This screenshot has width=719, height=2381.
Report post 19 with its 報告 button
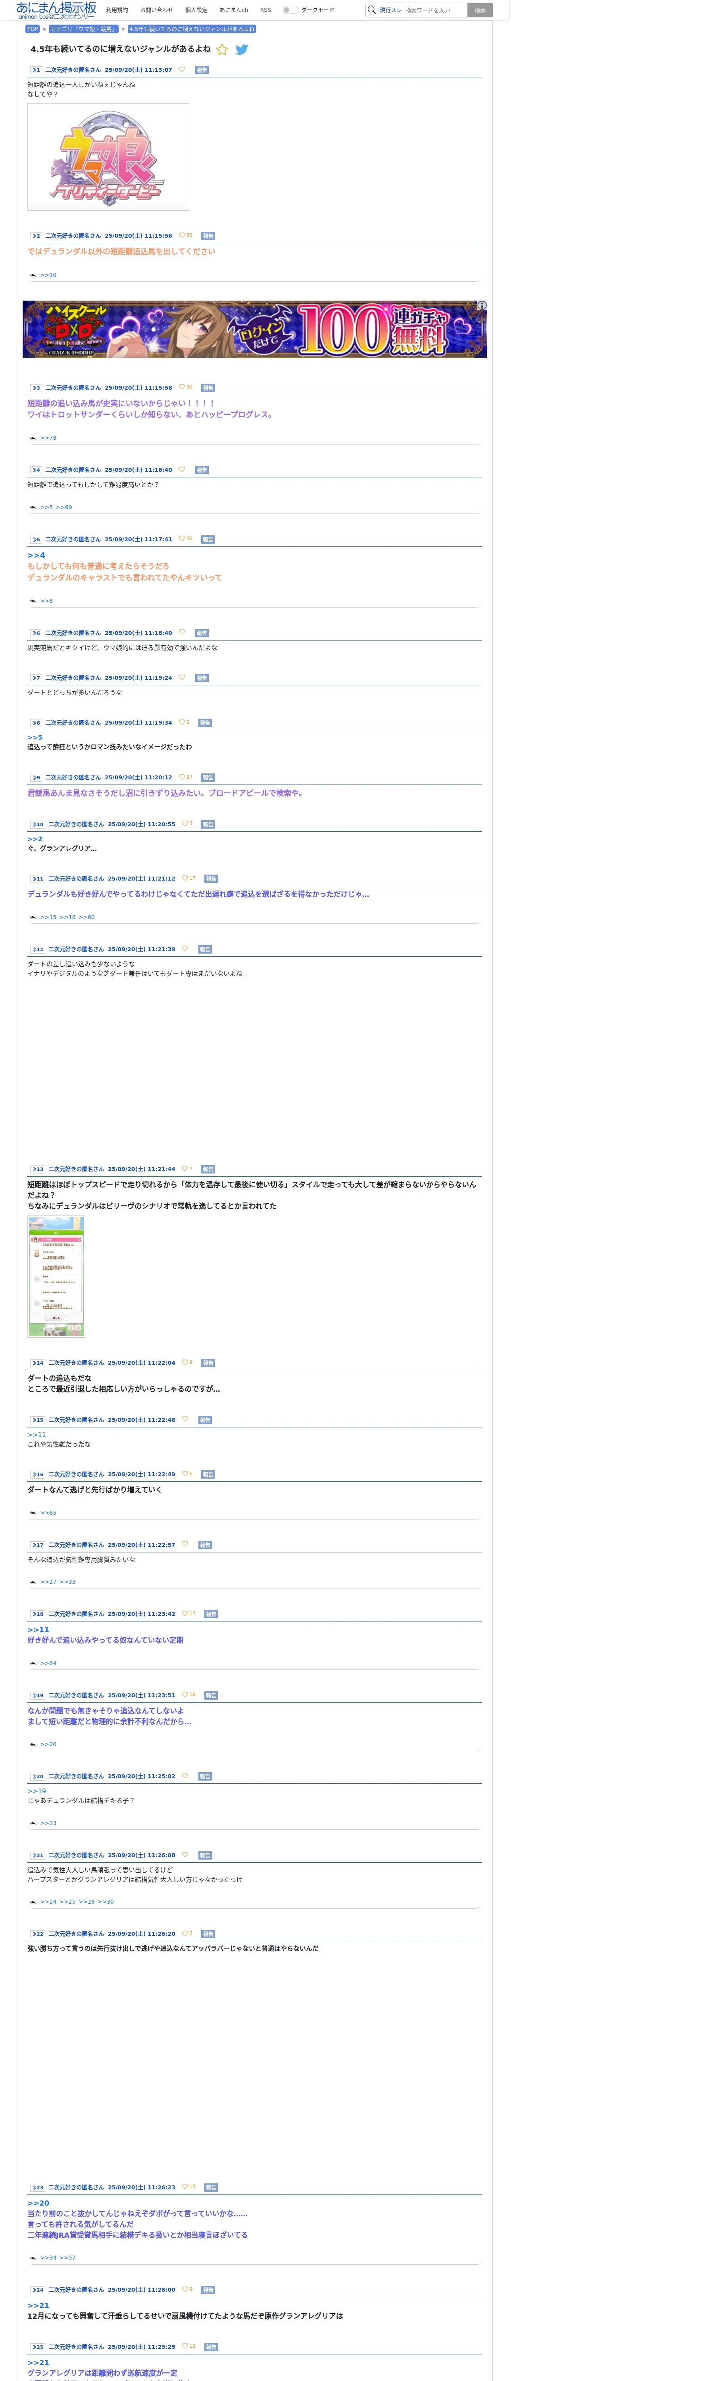click(x=211, y=1696)
